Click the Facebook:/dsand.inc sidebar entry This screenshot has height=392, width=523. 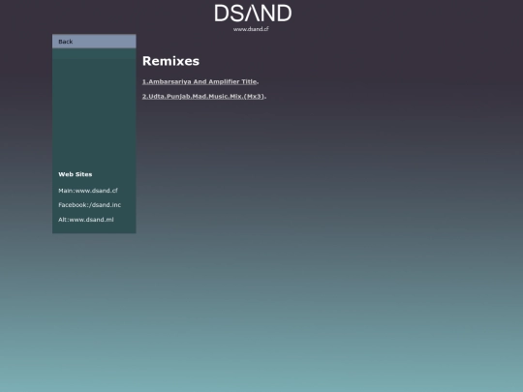point(89,205)
